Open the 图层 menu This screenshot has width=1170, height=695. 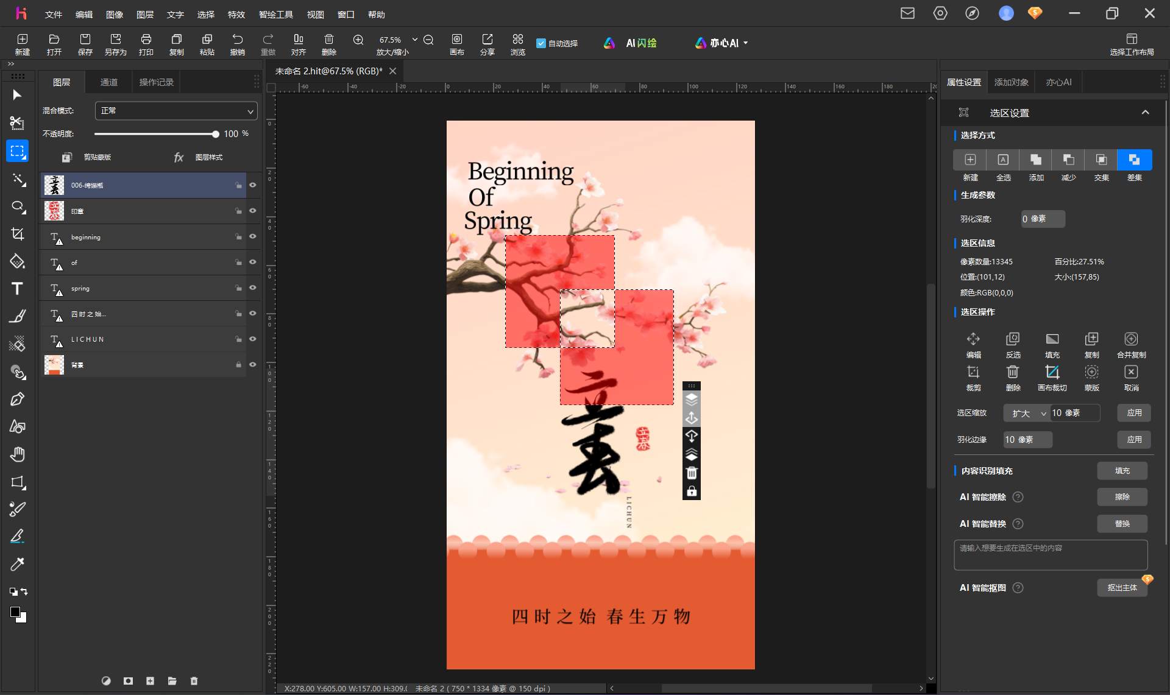tap(145, 14)
